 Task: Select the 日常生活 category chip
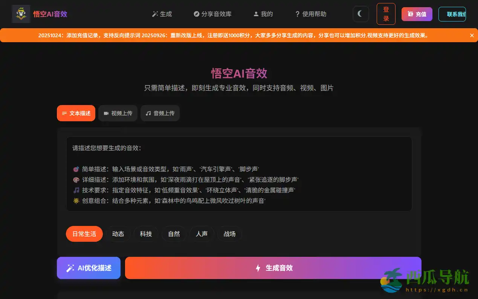coord(84,234)
